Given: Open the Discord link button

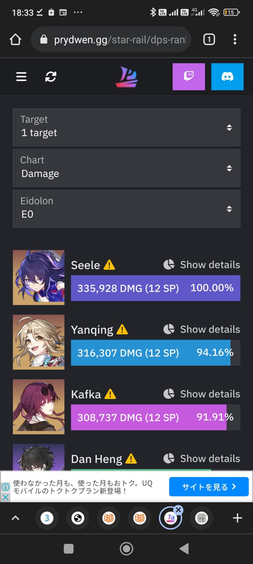Looking at the screenshot, I should coord(227,77).
